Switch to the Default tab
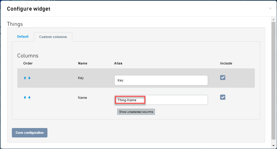This screenshot has height=149, width=277. (23, 37)
